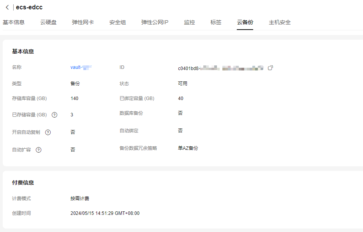Show help icon for 开启自动复制
This screenshot has height=232, width=363.
click(x=48, y=132)
